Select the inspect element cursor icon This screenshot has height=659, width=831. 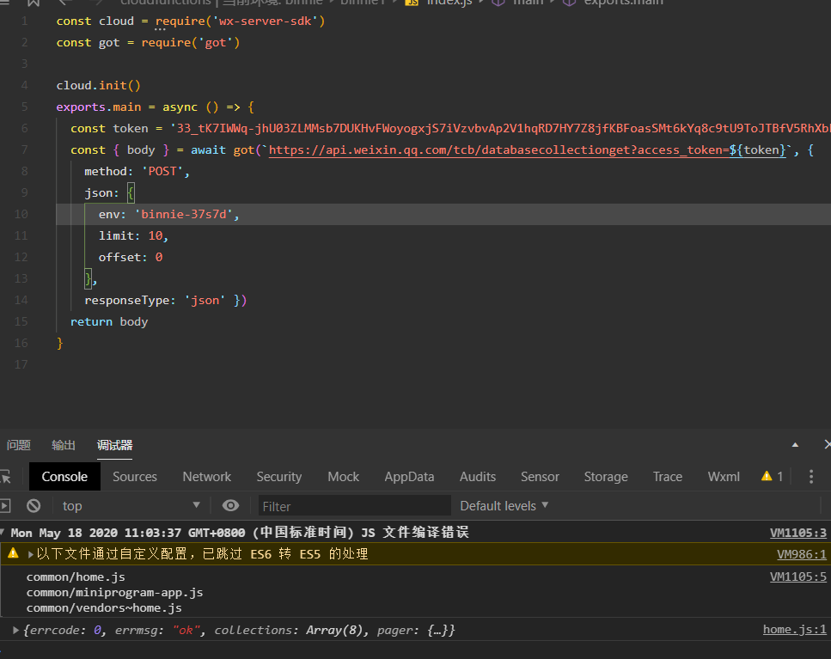pos(5,477)
